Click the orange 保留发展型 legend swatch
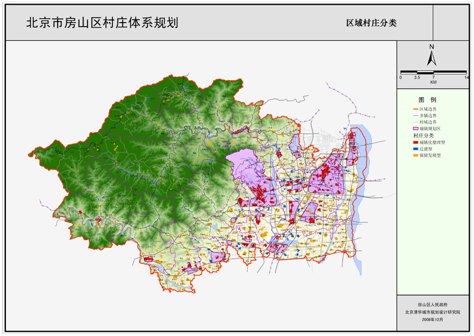The height and width of the screenshot is (336, 474). (x=415, y=156)
